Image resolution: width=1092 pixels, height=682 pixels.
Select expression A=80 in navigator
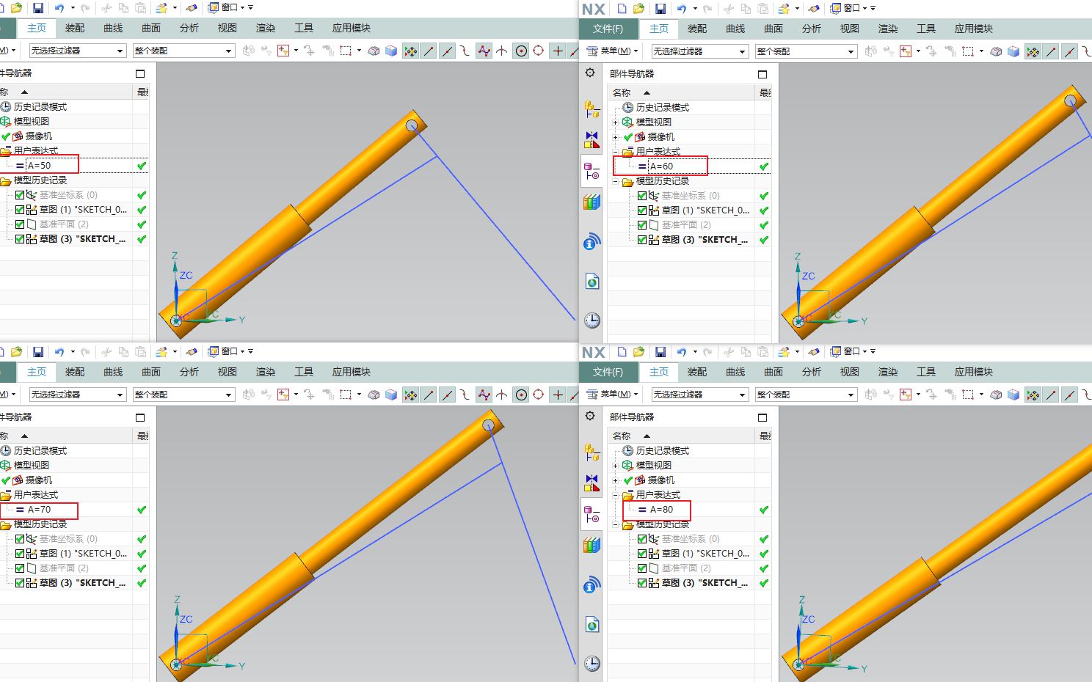pyautogui.click(x=661, y=510)
